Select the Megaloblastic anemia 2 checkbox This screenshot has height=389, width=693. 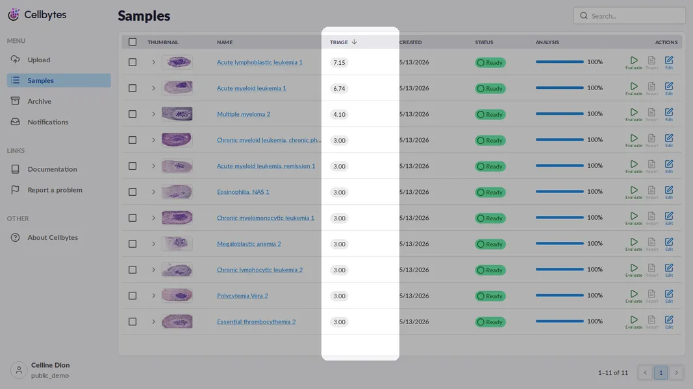[x=132, y=244]
